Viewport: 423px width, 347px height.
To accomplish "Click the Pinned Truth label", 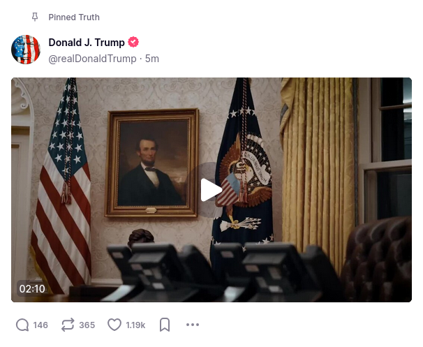I will [74, 17].
